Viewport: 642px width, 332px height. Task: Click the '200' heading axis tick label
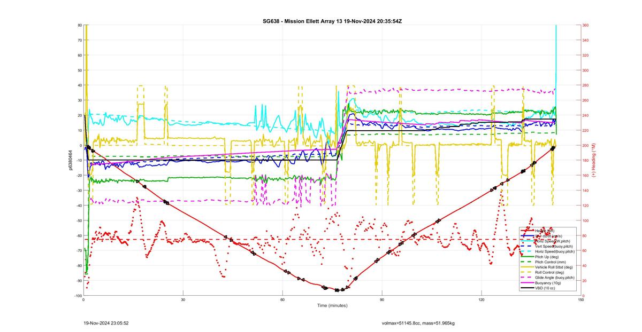[585, 145]
